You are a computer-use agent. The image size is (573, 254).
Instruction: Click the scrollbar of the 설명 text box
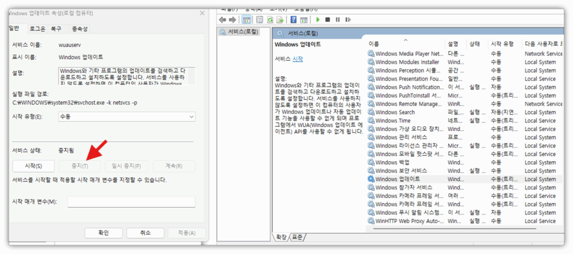tap(192, 76)
